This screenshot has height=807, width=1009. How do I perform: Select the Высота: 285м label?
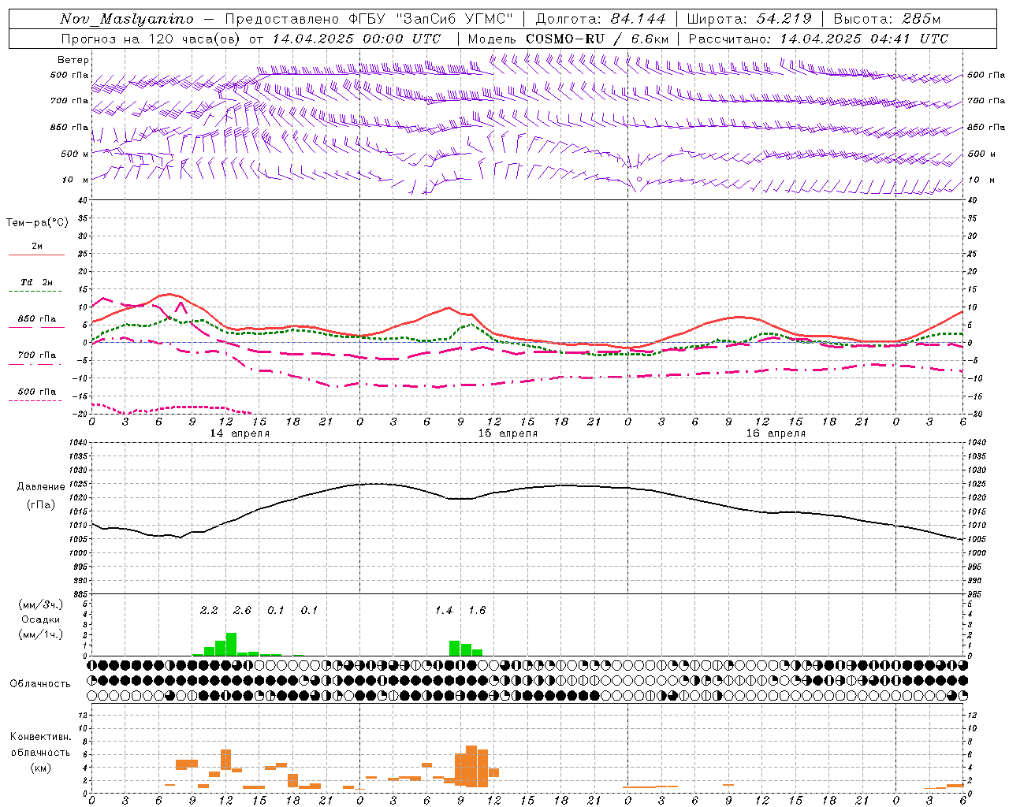click(887, 19)
